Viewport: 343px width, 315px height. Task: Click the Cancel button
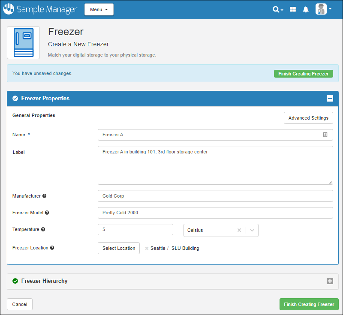(20, 304)
